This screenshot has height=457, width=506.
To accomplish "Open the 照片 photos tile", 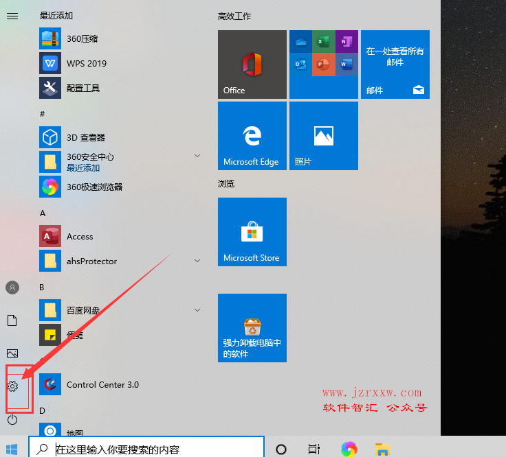I will pyautogui.click(x=324, y=136).
